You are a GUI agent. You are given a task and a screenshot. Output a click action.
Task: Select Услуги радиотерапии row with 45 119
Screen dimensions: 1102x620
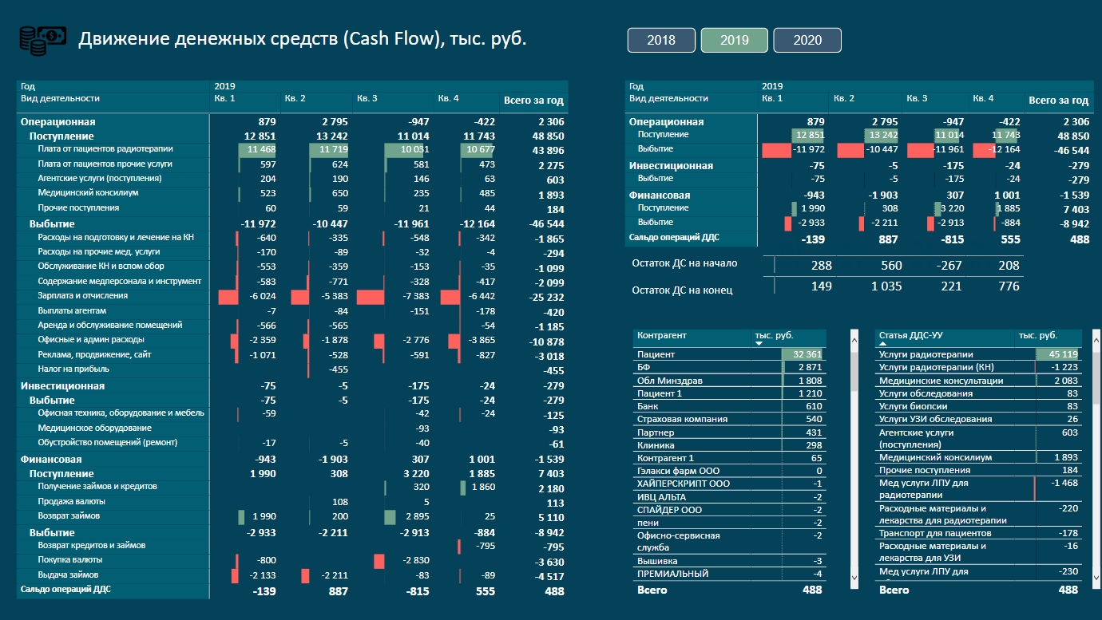point(979,354)
